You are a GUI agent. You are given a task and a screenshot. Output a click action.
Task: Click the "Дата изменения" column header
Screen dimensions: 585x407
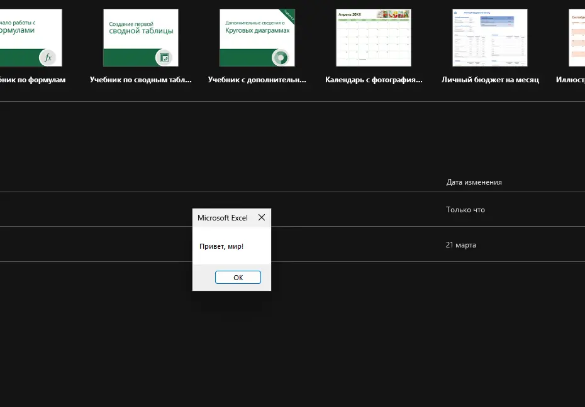474,182
